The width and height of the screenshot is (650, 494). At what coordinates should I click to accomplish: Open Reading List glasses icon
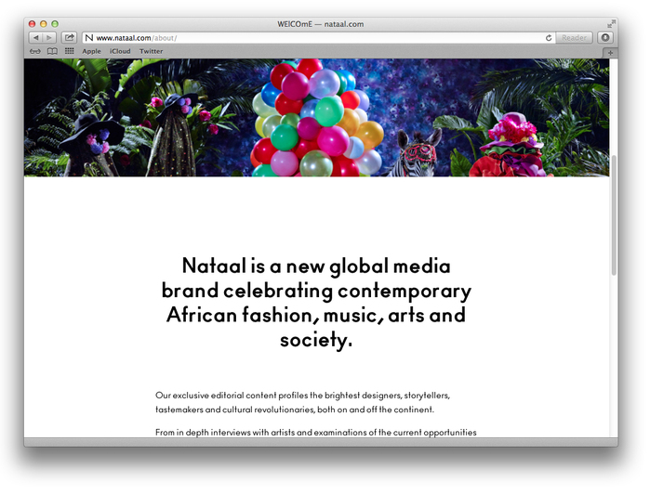35,51
